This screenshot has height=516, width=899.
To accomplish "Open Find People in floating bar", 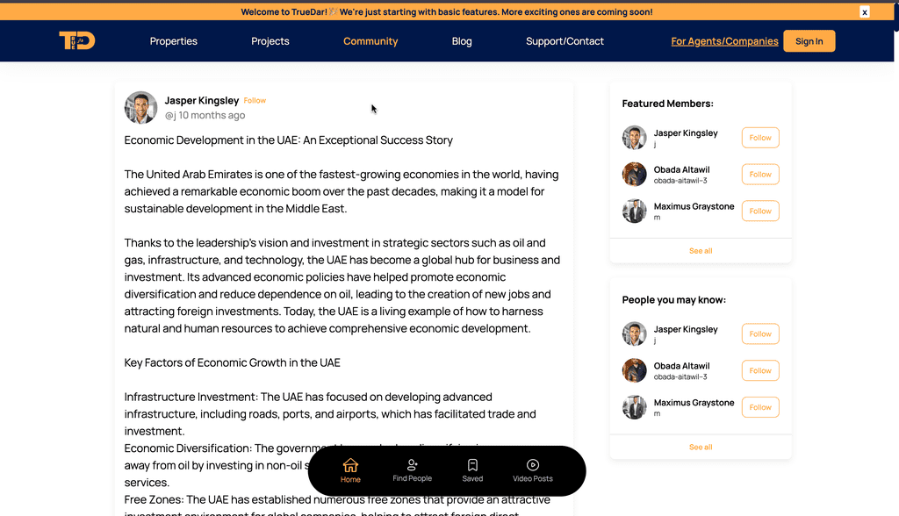I will [413, 470].
